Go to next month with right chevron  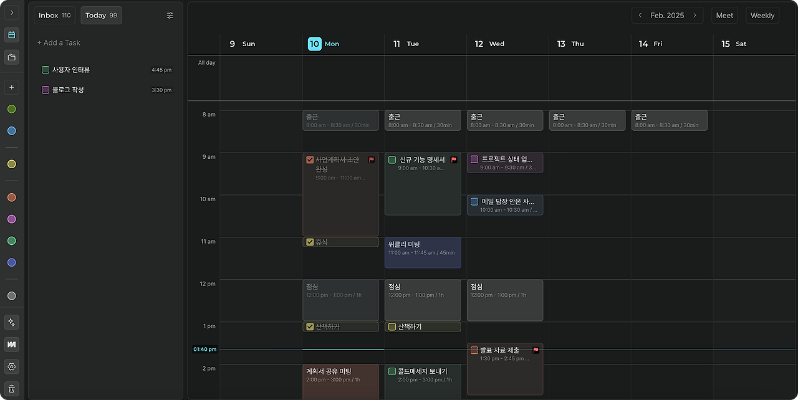click(x=695, y=16)
